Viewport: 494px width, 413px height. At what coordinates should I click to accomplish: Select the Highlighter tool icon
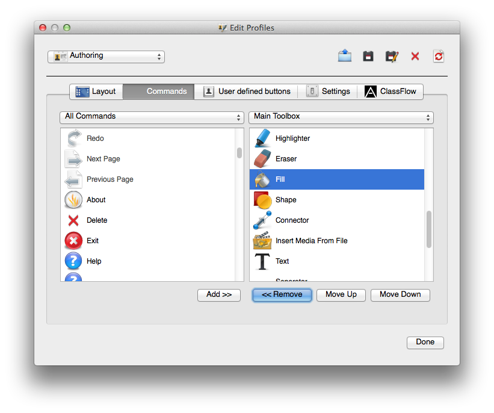[x=263, y=138]
